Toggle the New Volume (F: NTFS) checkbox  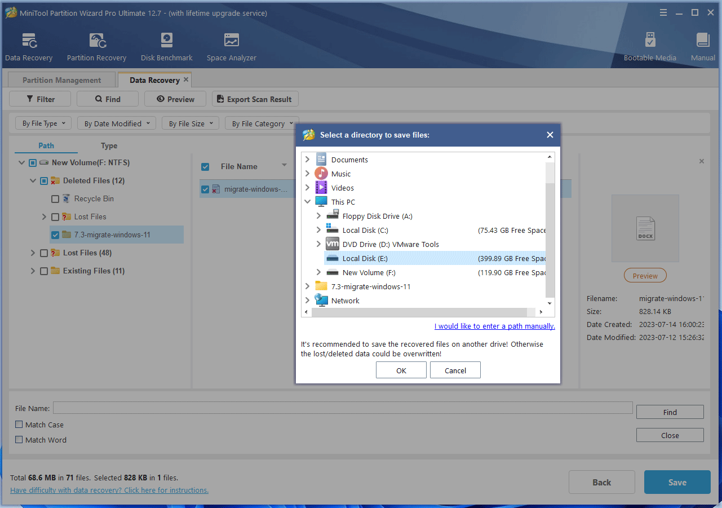pos(33,162)
